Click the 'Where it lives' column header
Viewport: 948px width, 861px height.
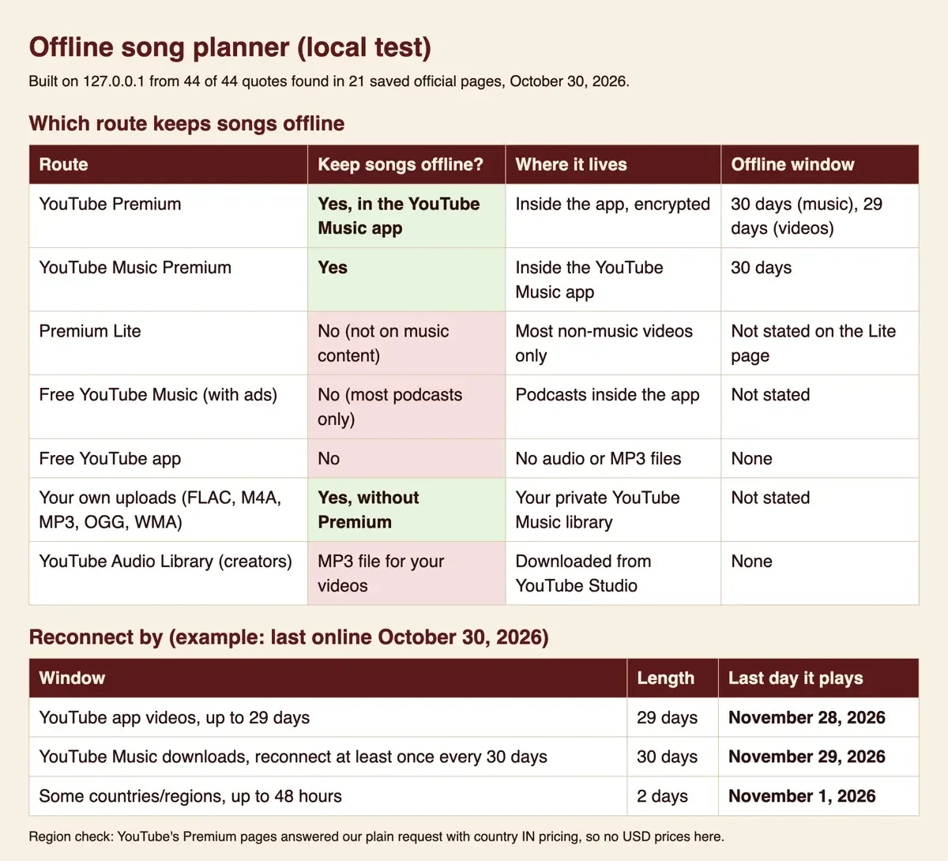pyautogui.click(x=613, y=164)
